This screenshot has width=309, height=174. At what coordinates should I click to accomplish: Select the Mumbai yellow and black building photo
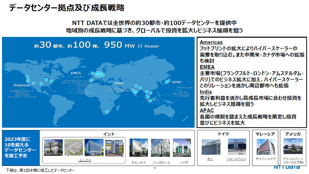[114, 148]
